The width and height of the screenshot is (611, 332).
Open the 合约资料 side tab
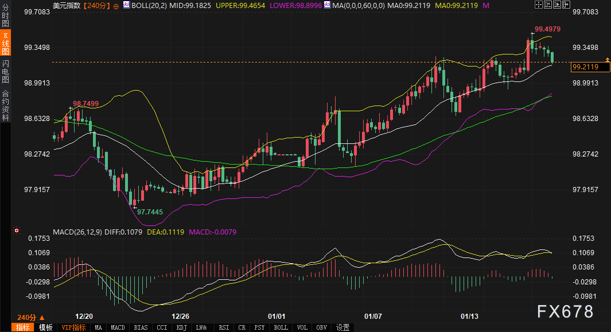(x=5, y=105)
